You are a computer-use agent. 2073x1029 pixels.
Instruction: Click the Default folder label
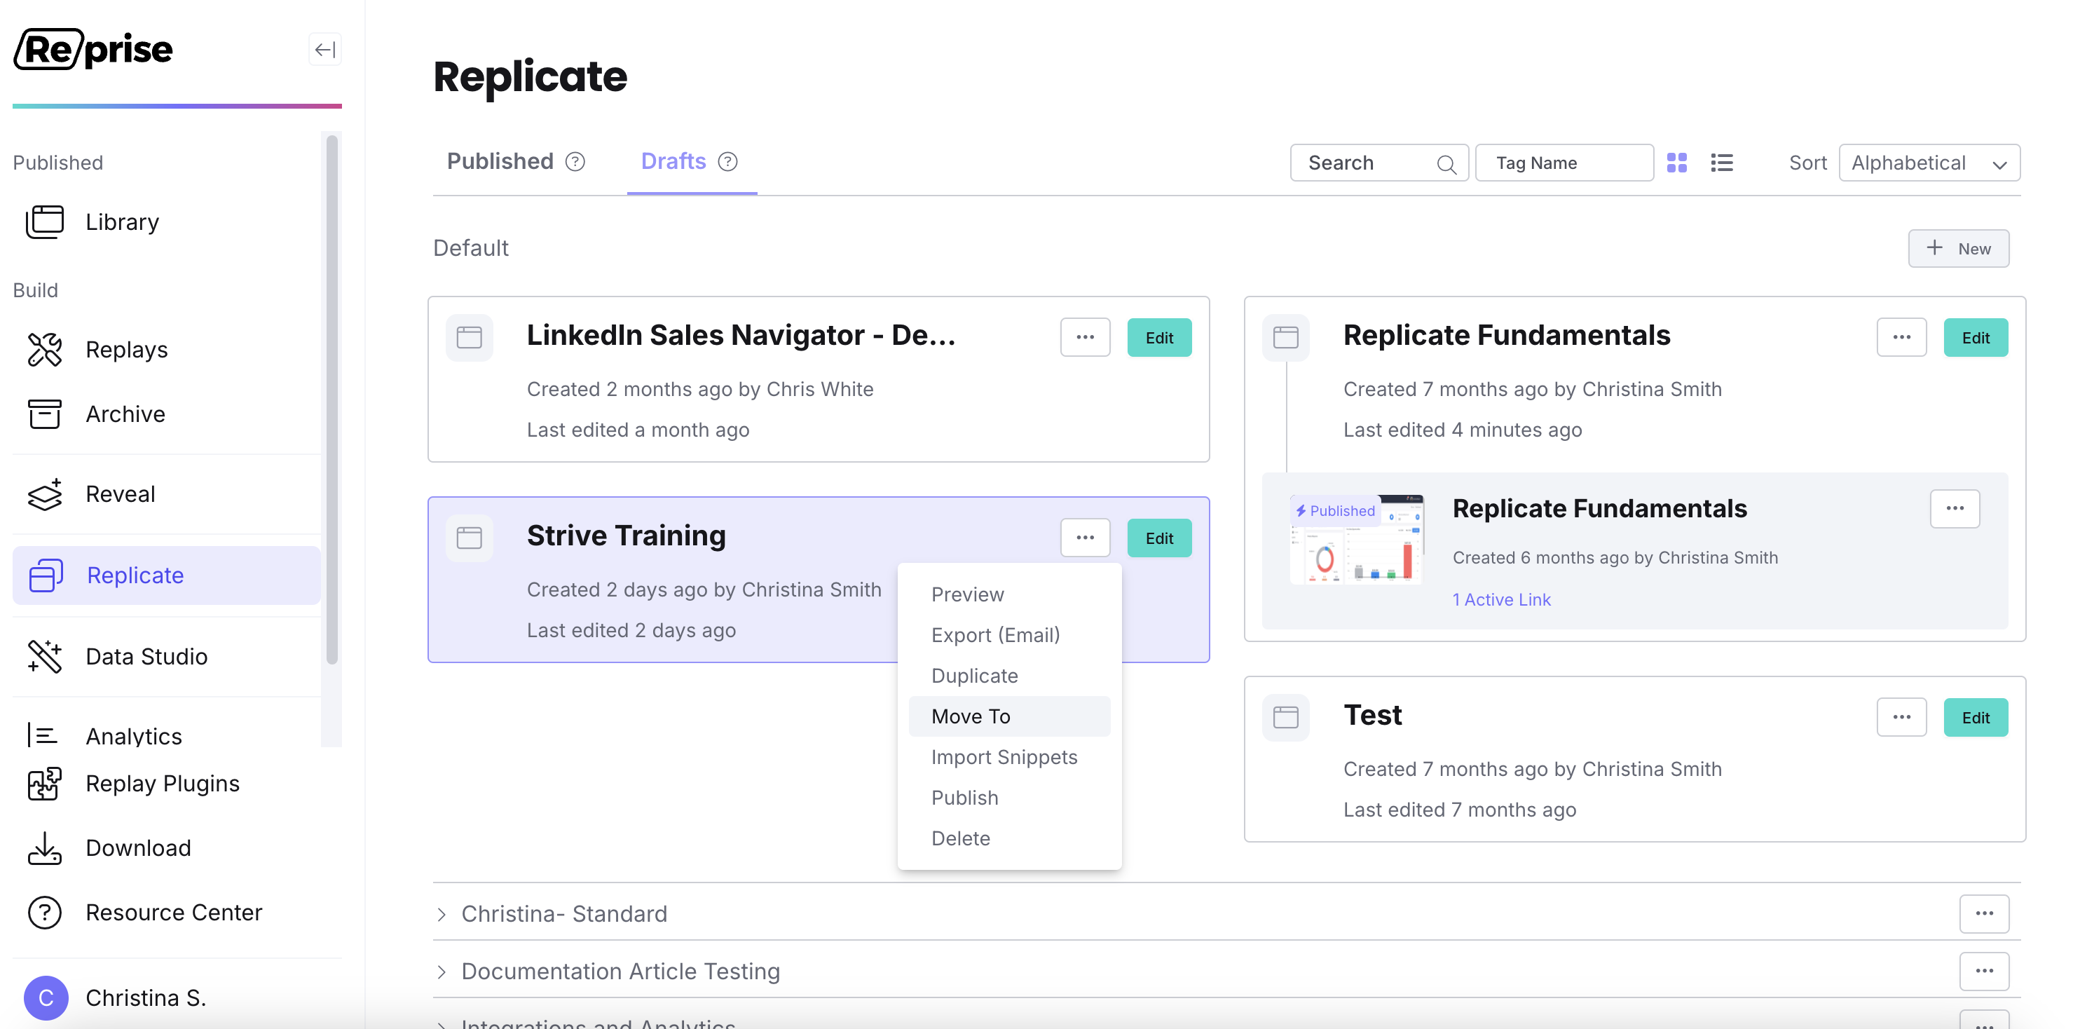click(471, 248)
